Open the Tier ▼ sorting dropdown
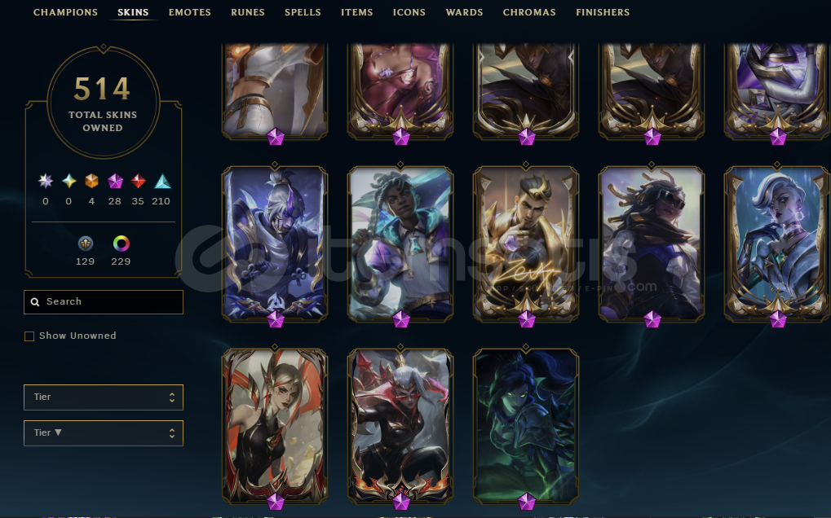Viewport: 831px width, 518px height. [104, 433]
